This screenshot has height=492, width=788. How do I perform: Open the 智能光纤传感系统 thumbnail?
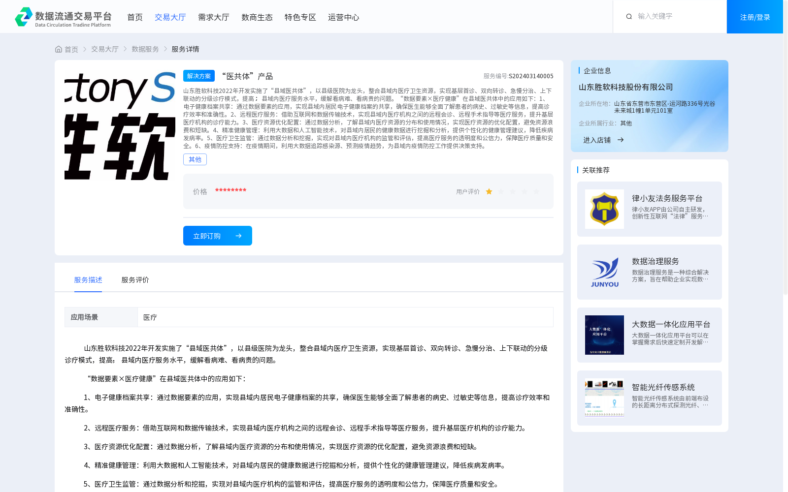pos(604,398)
